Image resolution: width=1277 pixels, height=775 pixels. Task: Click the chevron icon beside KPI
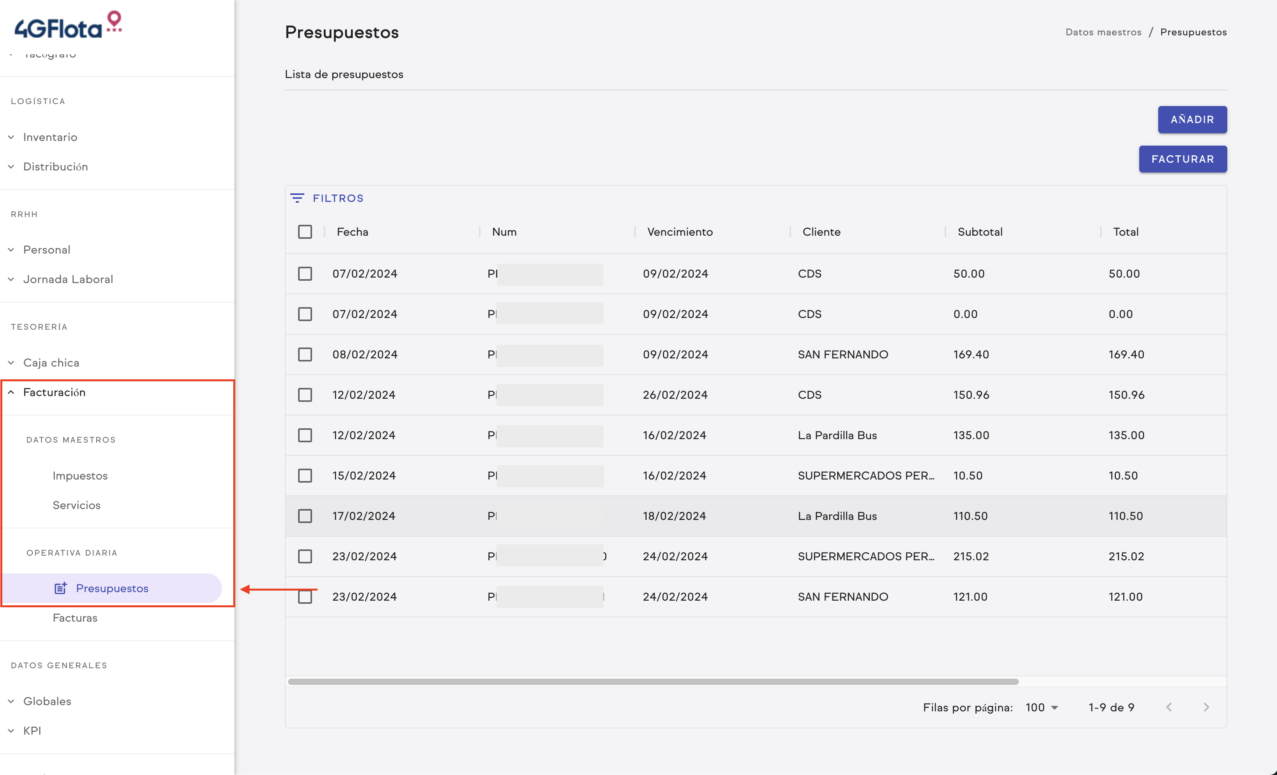(11, 730)
